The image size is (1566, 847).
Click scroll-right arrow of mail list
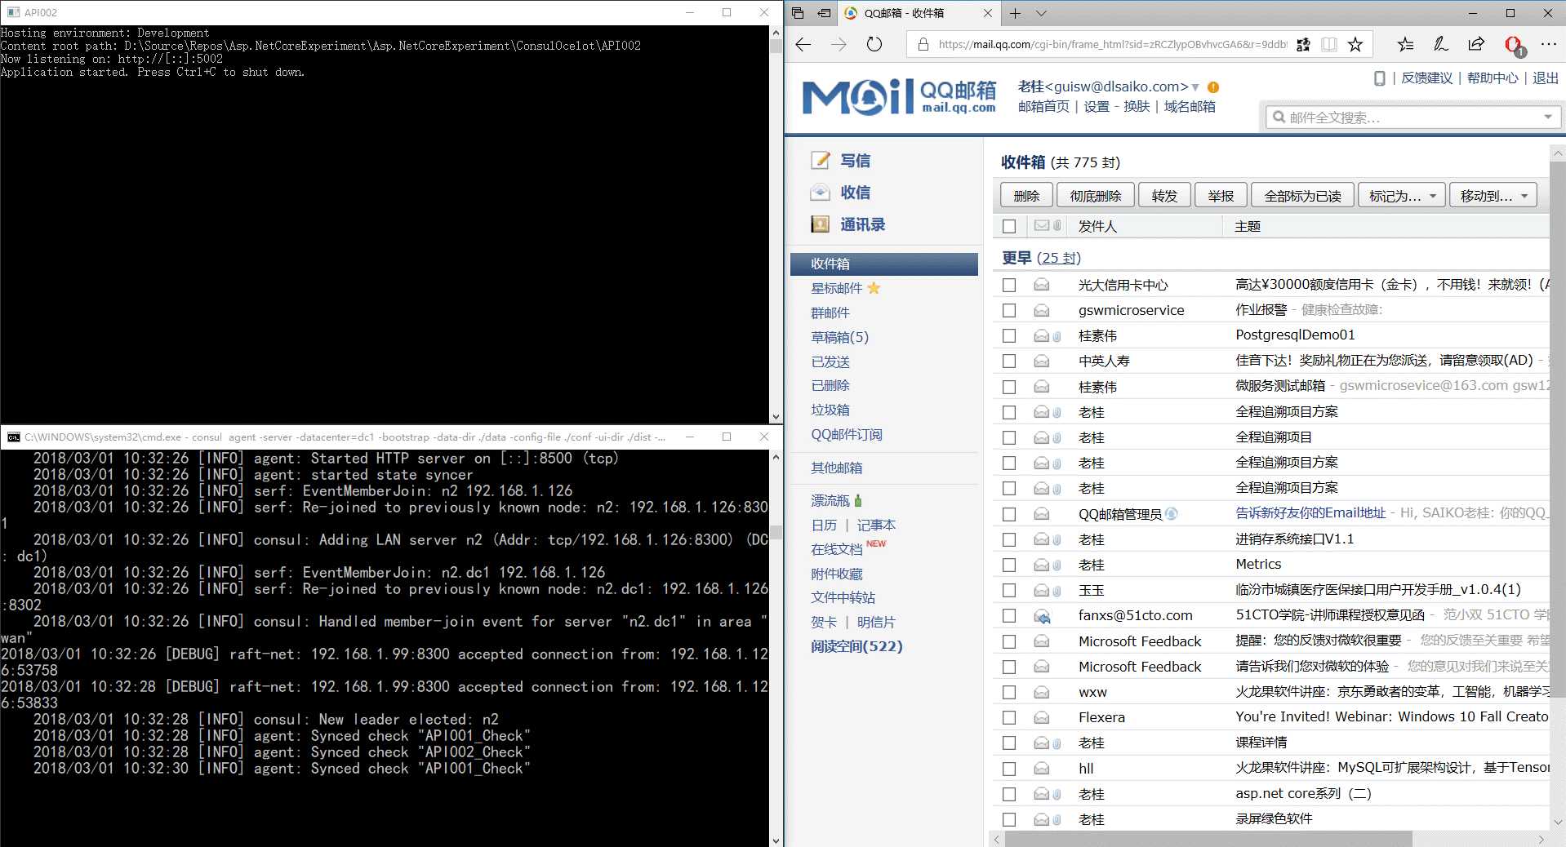point(1541,839)
